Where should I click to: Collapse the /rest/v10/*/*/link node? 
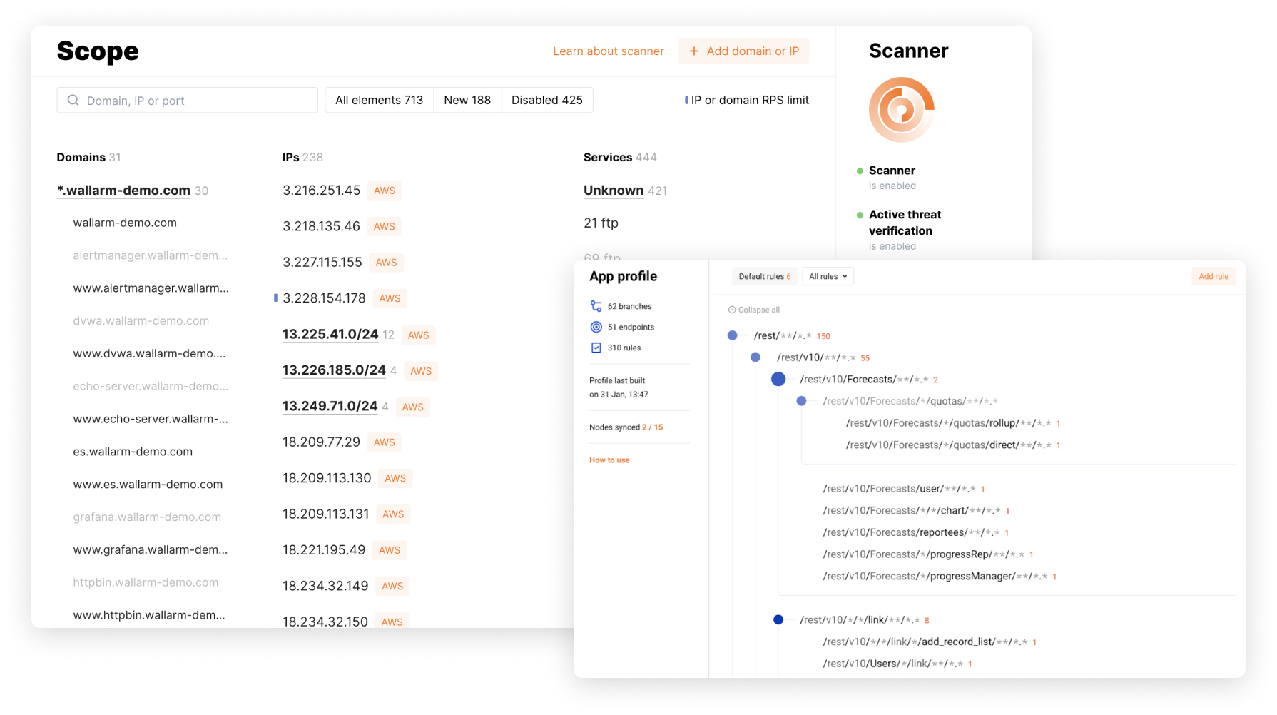tap(778, 619)
